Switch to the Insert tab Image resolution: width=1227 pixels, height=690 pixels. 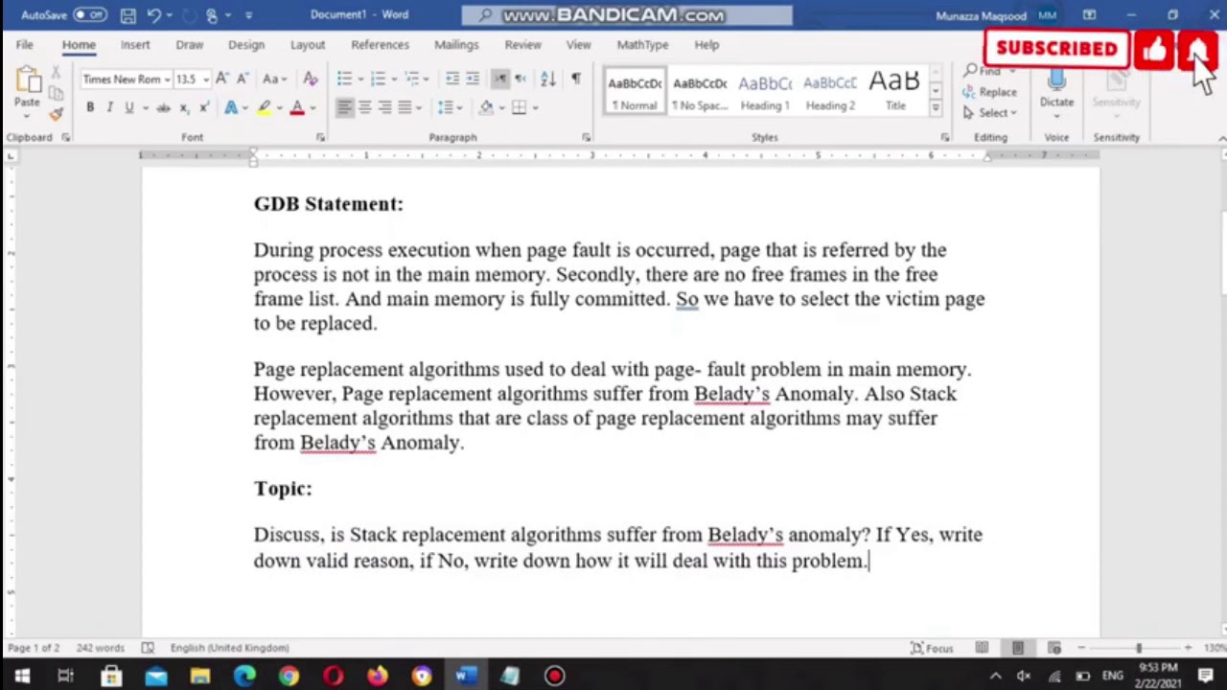(135, 45)
